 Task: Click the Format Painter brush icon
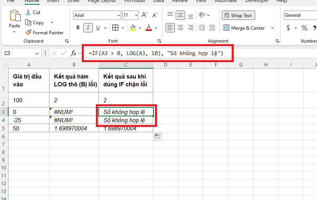pos(28,32)
